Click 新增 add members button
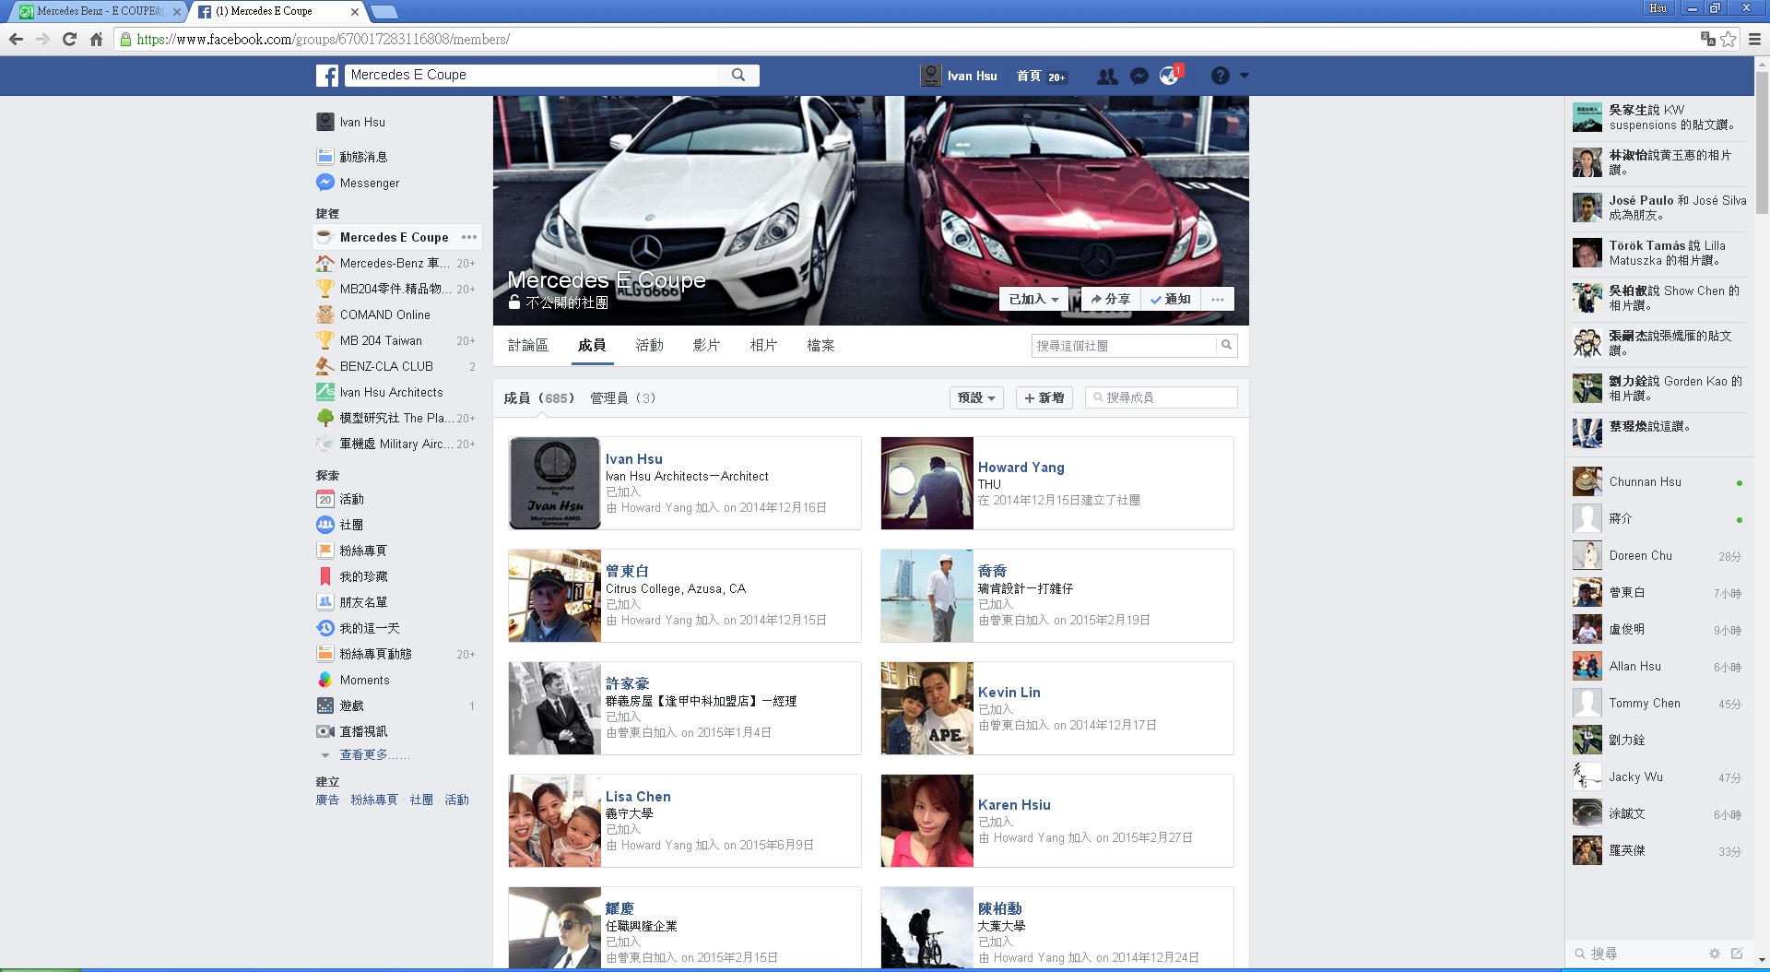This screenshot has height=972, width=1770. point(1044,397)
